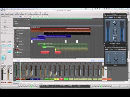Click the Record transport button

point(37,86)
